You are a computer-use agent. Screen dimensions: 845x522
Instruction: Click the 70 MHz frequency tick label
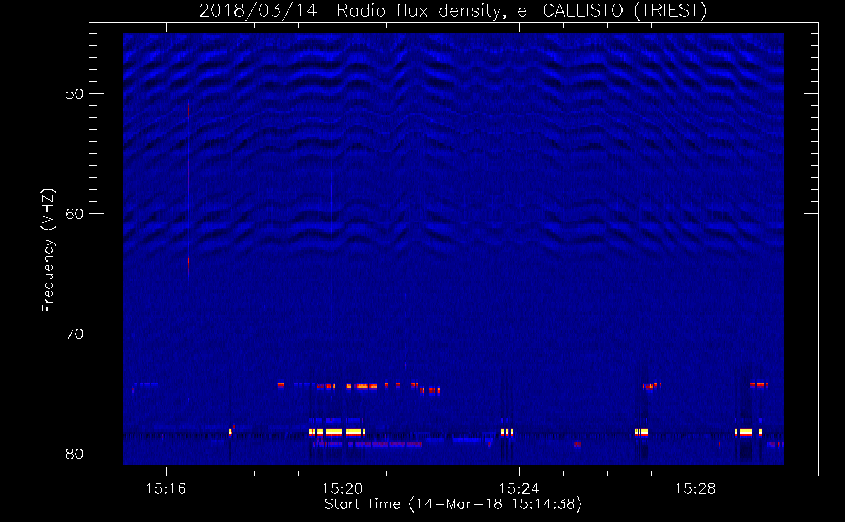click(75, 334)
